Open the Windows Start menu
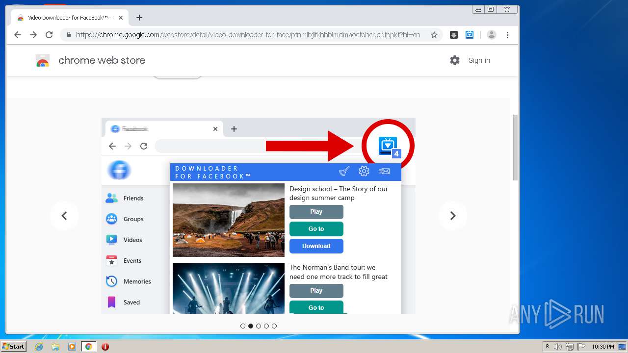628x353 pixels. 14,347
